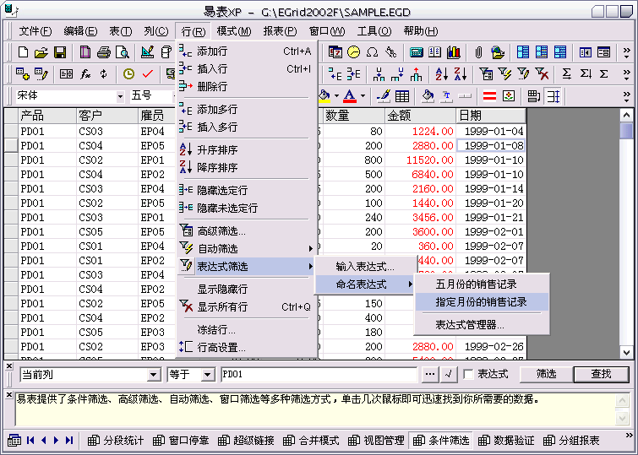This screenshot has height=455, width=638.
Task: Open the 文件(F) menu
Action: [35, 31]
